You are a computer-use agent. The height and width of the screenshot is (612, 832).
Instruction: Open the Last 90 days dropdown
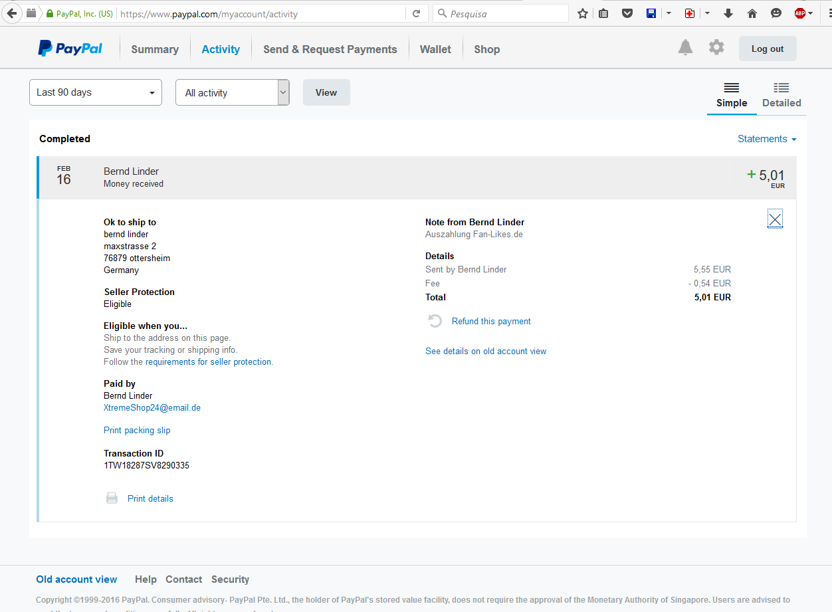coord(96,92)
